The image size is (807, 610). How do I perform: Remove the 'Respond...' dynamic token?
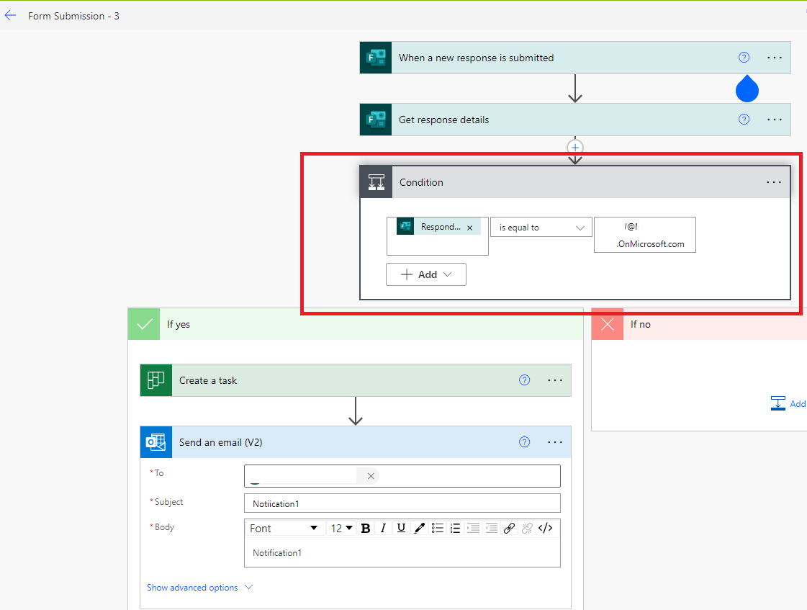pos(469,228)
